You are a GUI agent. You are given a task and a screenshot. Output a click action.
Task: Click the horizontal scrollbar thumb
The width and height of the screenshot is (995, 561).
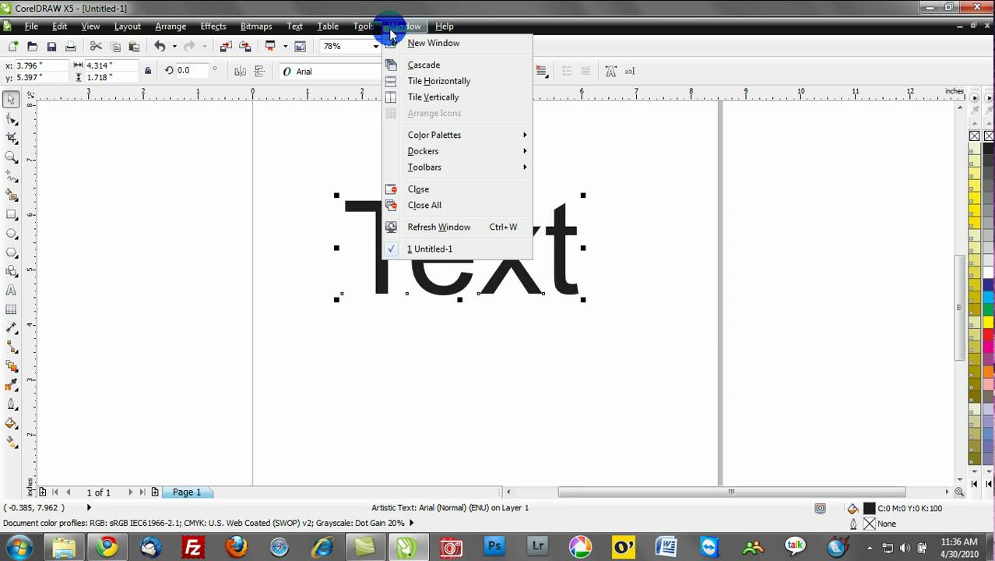coord(732,492)
